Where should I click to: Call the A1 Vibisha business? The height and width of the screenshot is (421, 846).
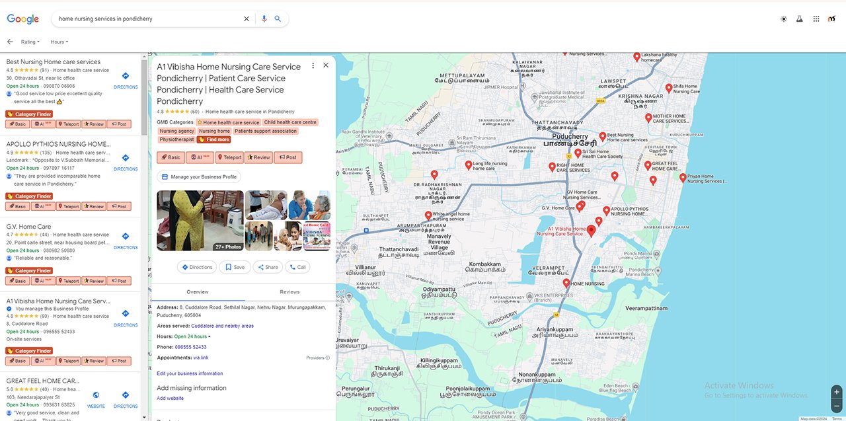click(x=297, y=267)
